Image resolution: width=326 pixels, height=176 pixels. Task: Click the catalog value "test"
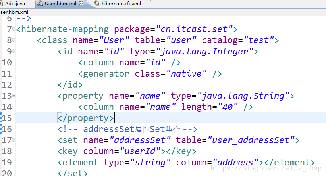259,40
